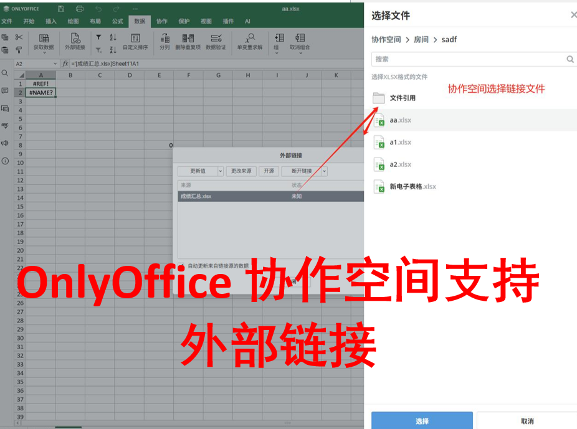The width and height of the screenshot is (577, 429).
Task: Open 外部链接 (External links) tool
Action: click(x=75, y=41)
